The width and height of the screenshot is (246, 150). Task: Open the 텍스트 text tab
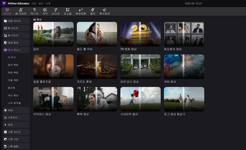pyautogui.click(x=34, y=12)
